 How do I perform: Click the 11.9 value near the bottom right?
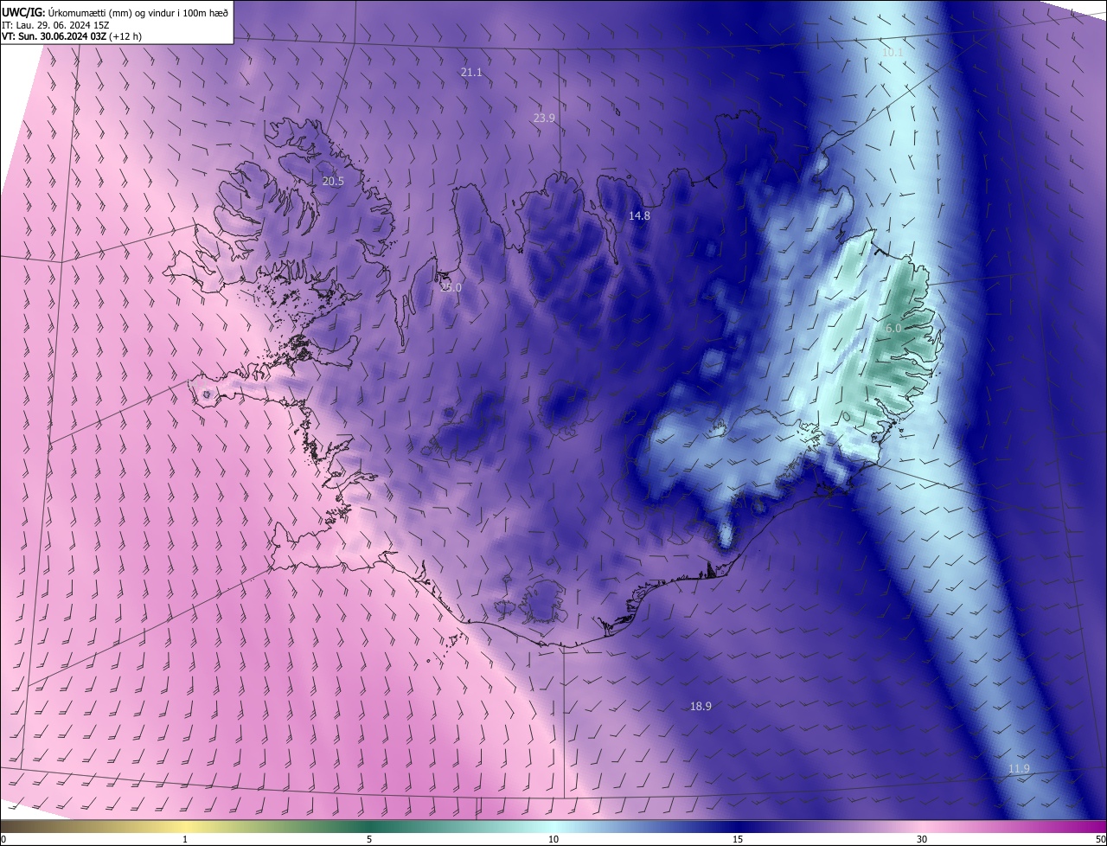click(x=1019, y=769)
